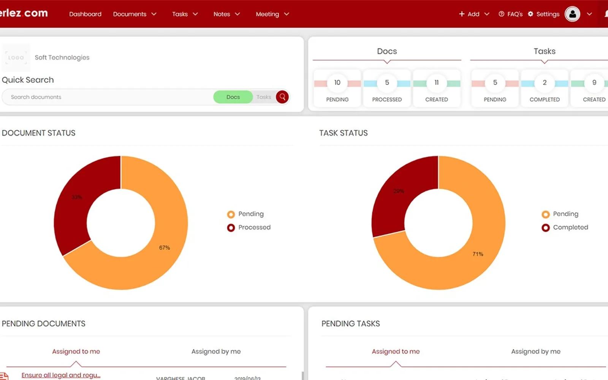Open the user profile avatar
The height and width of the screenshot is (380, 608).
point(572,14)
